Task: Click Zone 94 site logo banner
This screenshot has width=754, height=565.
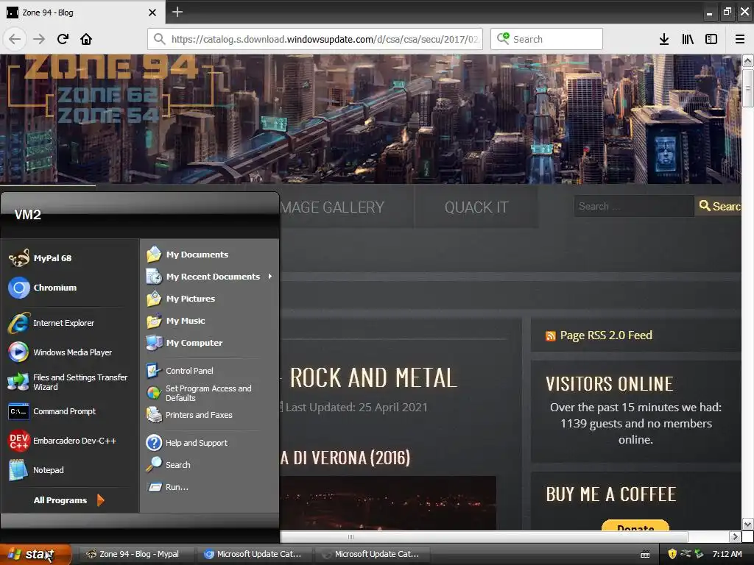Action: pos(110,89)
